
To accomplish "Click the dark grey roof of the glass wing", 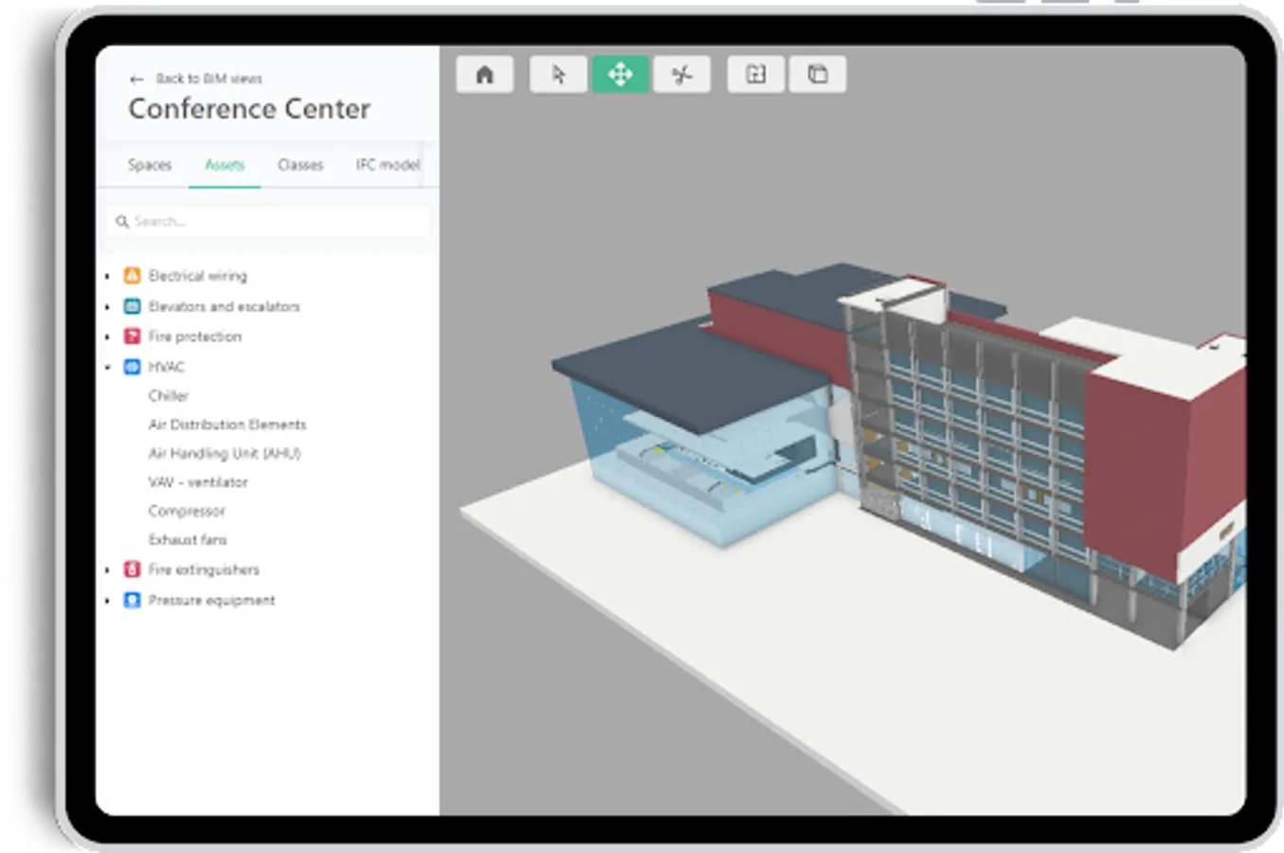I will point(692,374).
